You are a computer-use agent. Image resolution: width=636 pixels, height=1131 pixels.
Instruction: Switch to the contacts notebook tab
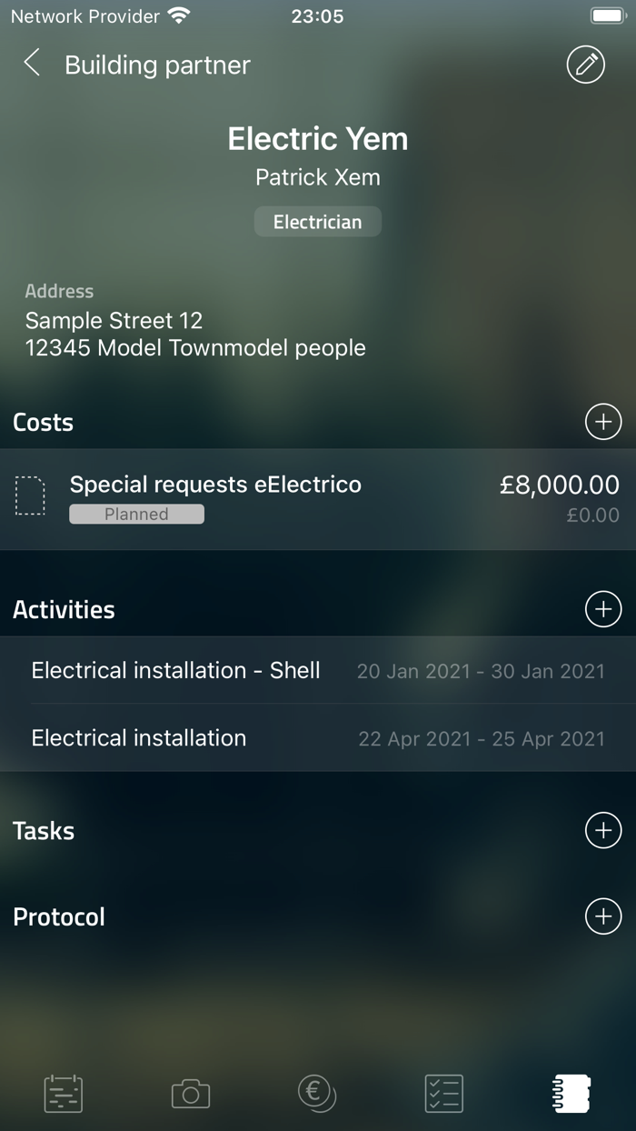[571, 1095]
